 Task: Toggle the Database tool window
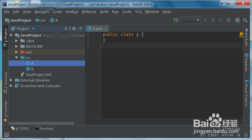(x=246, y=62)
